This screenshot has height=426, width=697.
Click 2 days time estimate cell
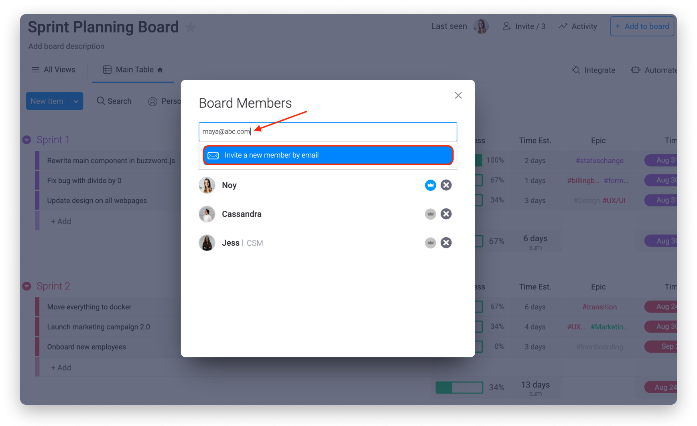[x=535, y=161]
